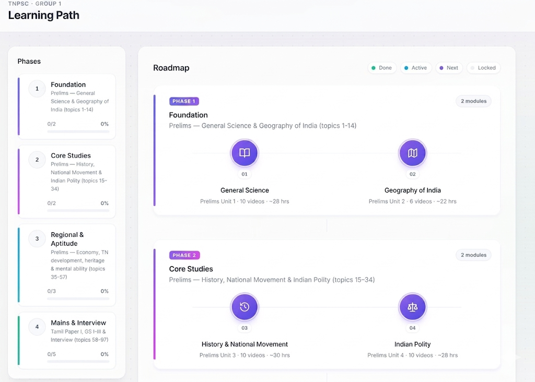Viewport: 535px width, 382px height.
Task: Click the Mains & Interview progress bar
Action: (78, 362)
